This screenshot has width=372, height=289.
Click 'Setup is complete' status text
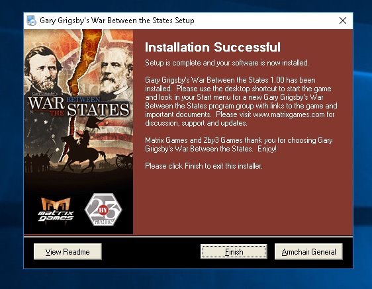(x=227, y=63)
